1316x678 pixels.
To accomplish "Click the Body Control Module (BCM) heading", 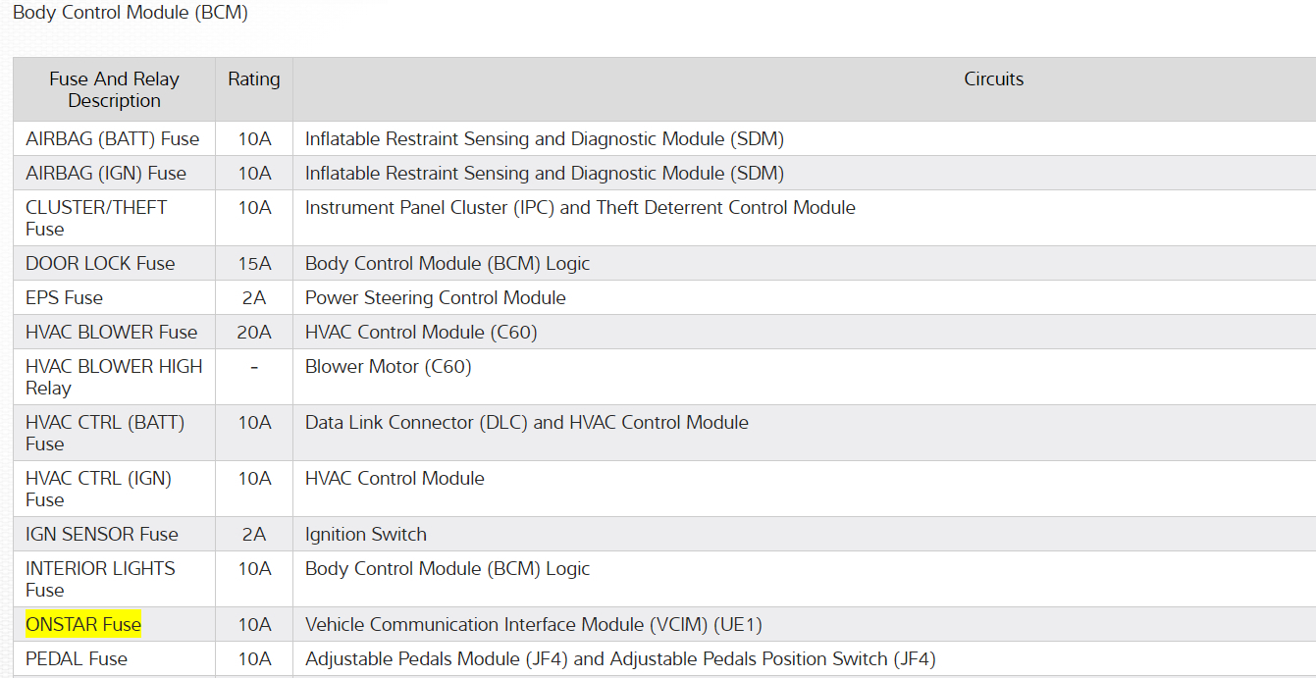I will click(131, 13).
